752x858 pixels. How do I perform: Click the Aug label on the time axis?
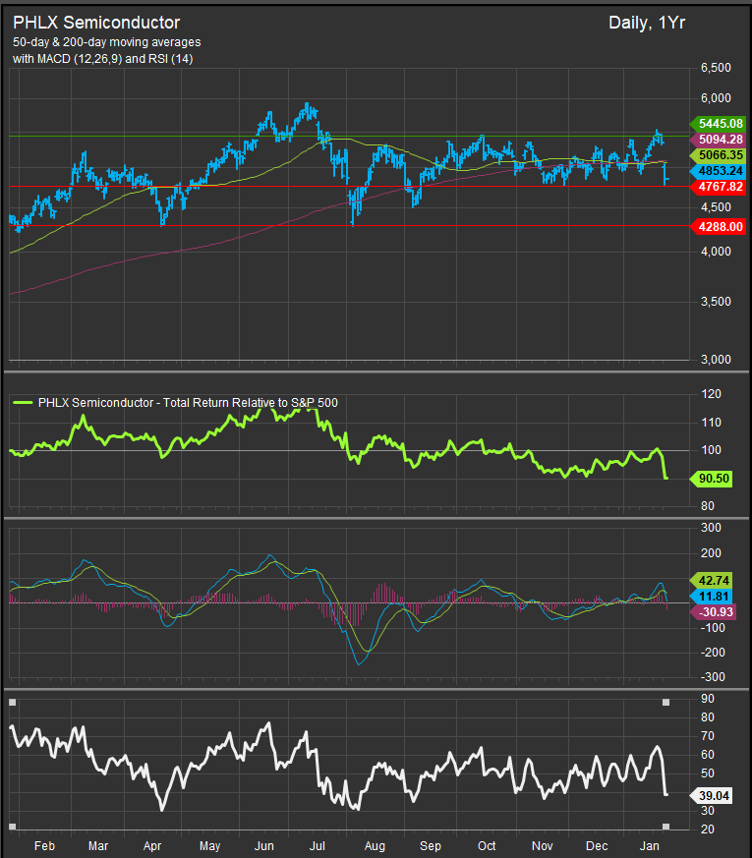click(375, 846)
